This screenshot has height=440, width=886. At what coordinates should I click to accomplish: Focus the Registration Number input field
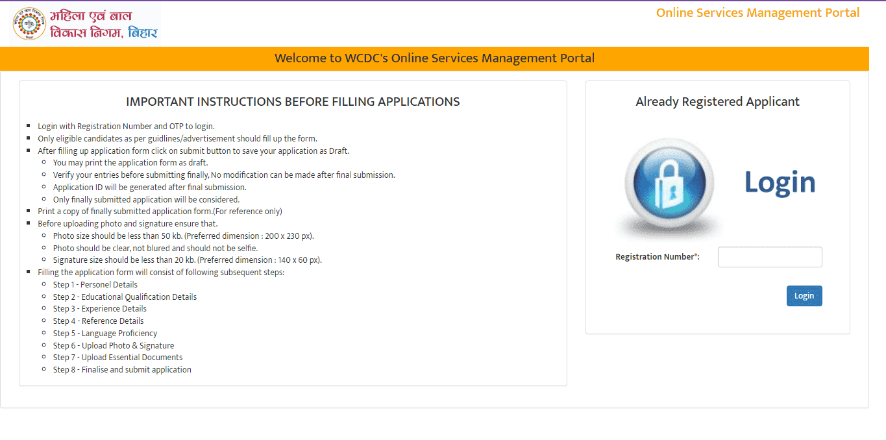(x=769, y=257)
